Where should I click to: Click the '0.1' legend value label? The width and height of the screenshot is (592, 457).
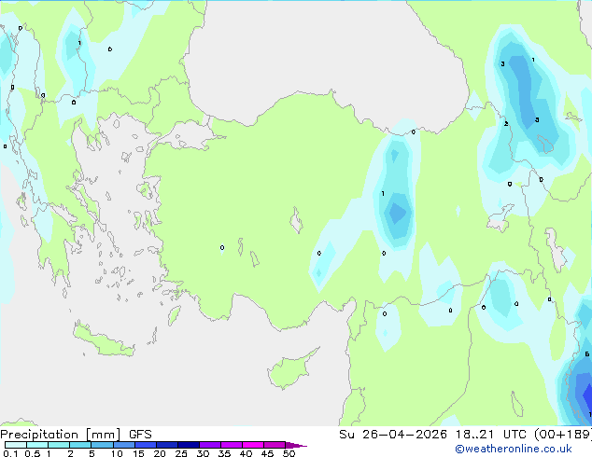[10, 453]
